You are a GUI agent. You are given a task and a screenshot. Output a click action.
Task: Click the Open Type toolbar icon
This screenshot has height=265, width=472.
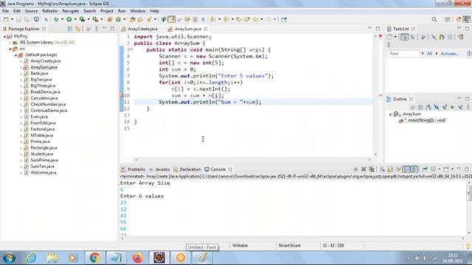click(133, 20)
